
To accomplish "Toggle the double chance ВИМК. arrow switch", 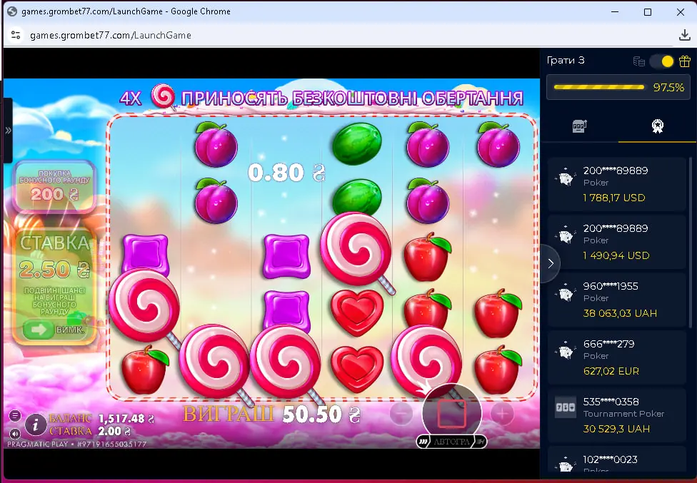I will [54, 330].
